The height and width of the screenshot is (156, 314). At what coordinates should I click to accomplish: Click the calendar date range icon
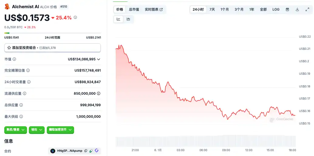(287, 9)
